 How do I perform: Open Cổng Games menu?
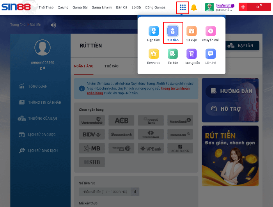coord(155,7)
